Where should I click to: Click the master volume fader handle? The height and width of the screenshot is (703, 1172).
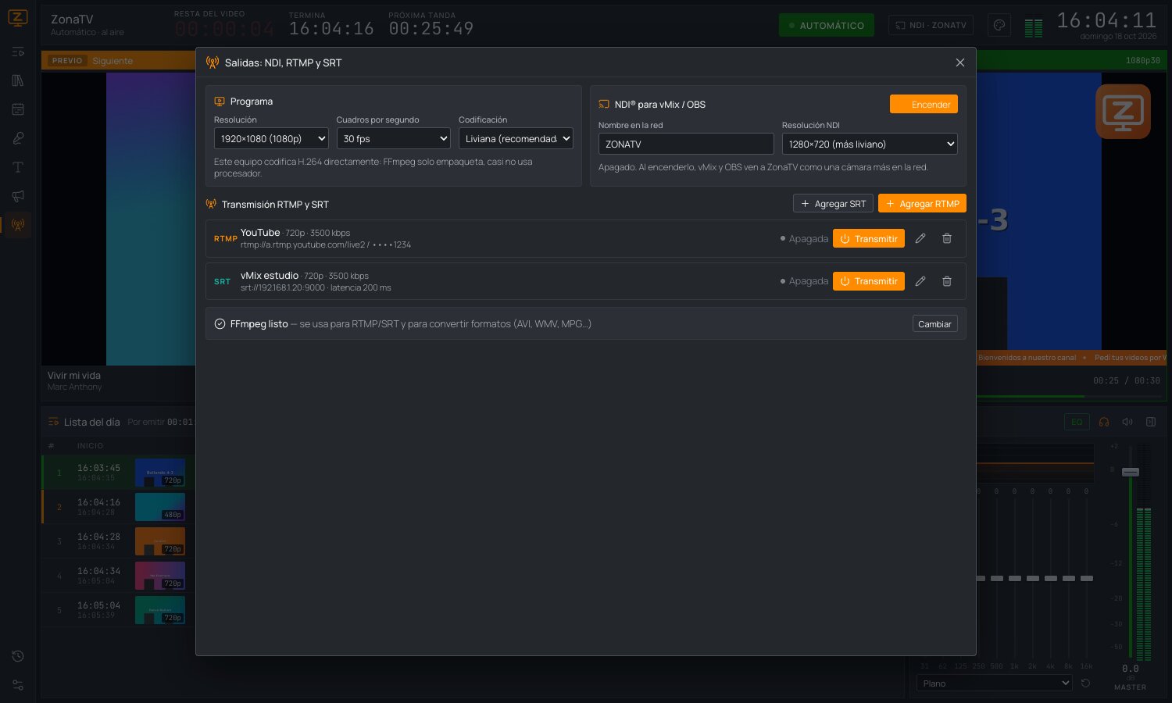(x=1131, y=472)
